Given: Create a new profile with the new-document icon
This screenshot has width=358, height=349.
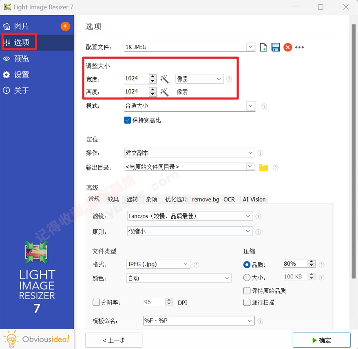Looking at the screenshot, I should (x=263, y=47).
